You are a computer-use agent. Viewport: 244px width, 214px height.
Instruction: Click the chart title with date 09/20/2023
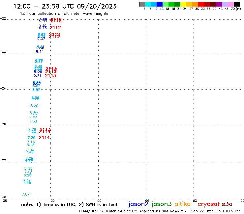pos(65,7)
